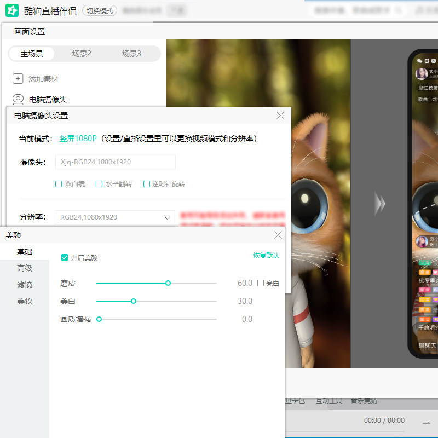Enable the 逆时针旋转 checkbox
The width and height of the screenshot is (438, 438).
(x=146, y=184)
